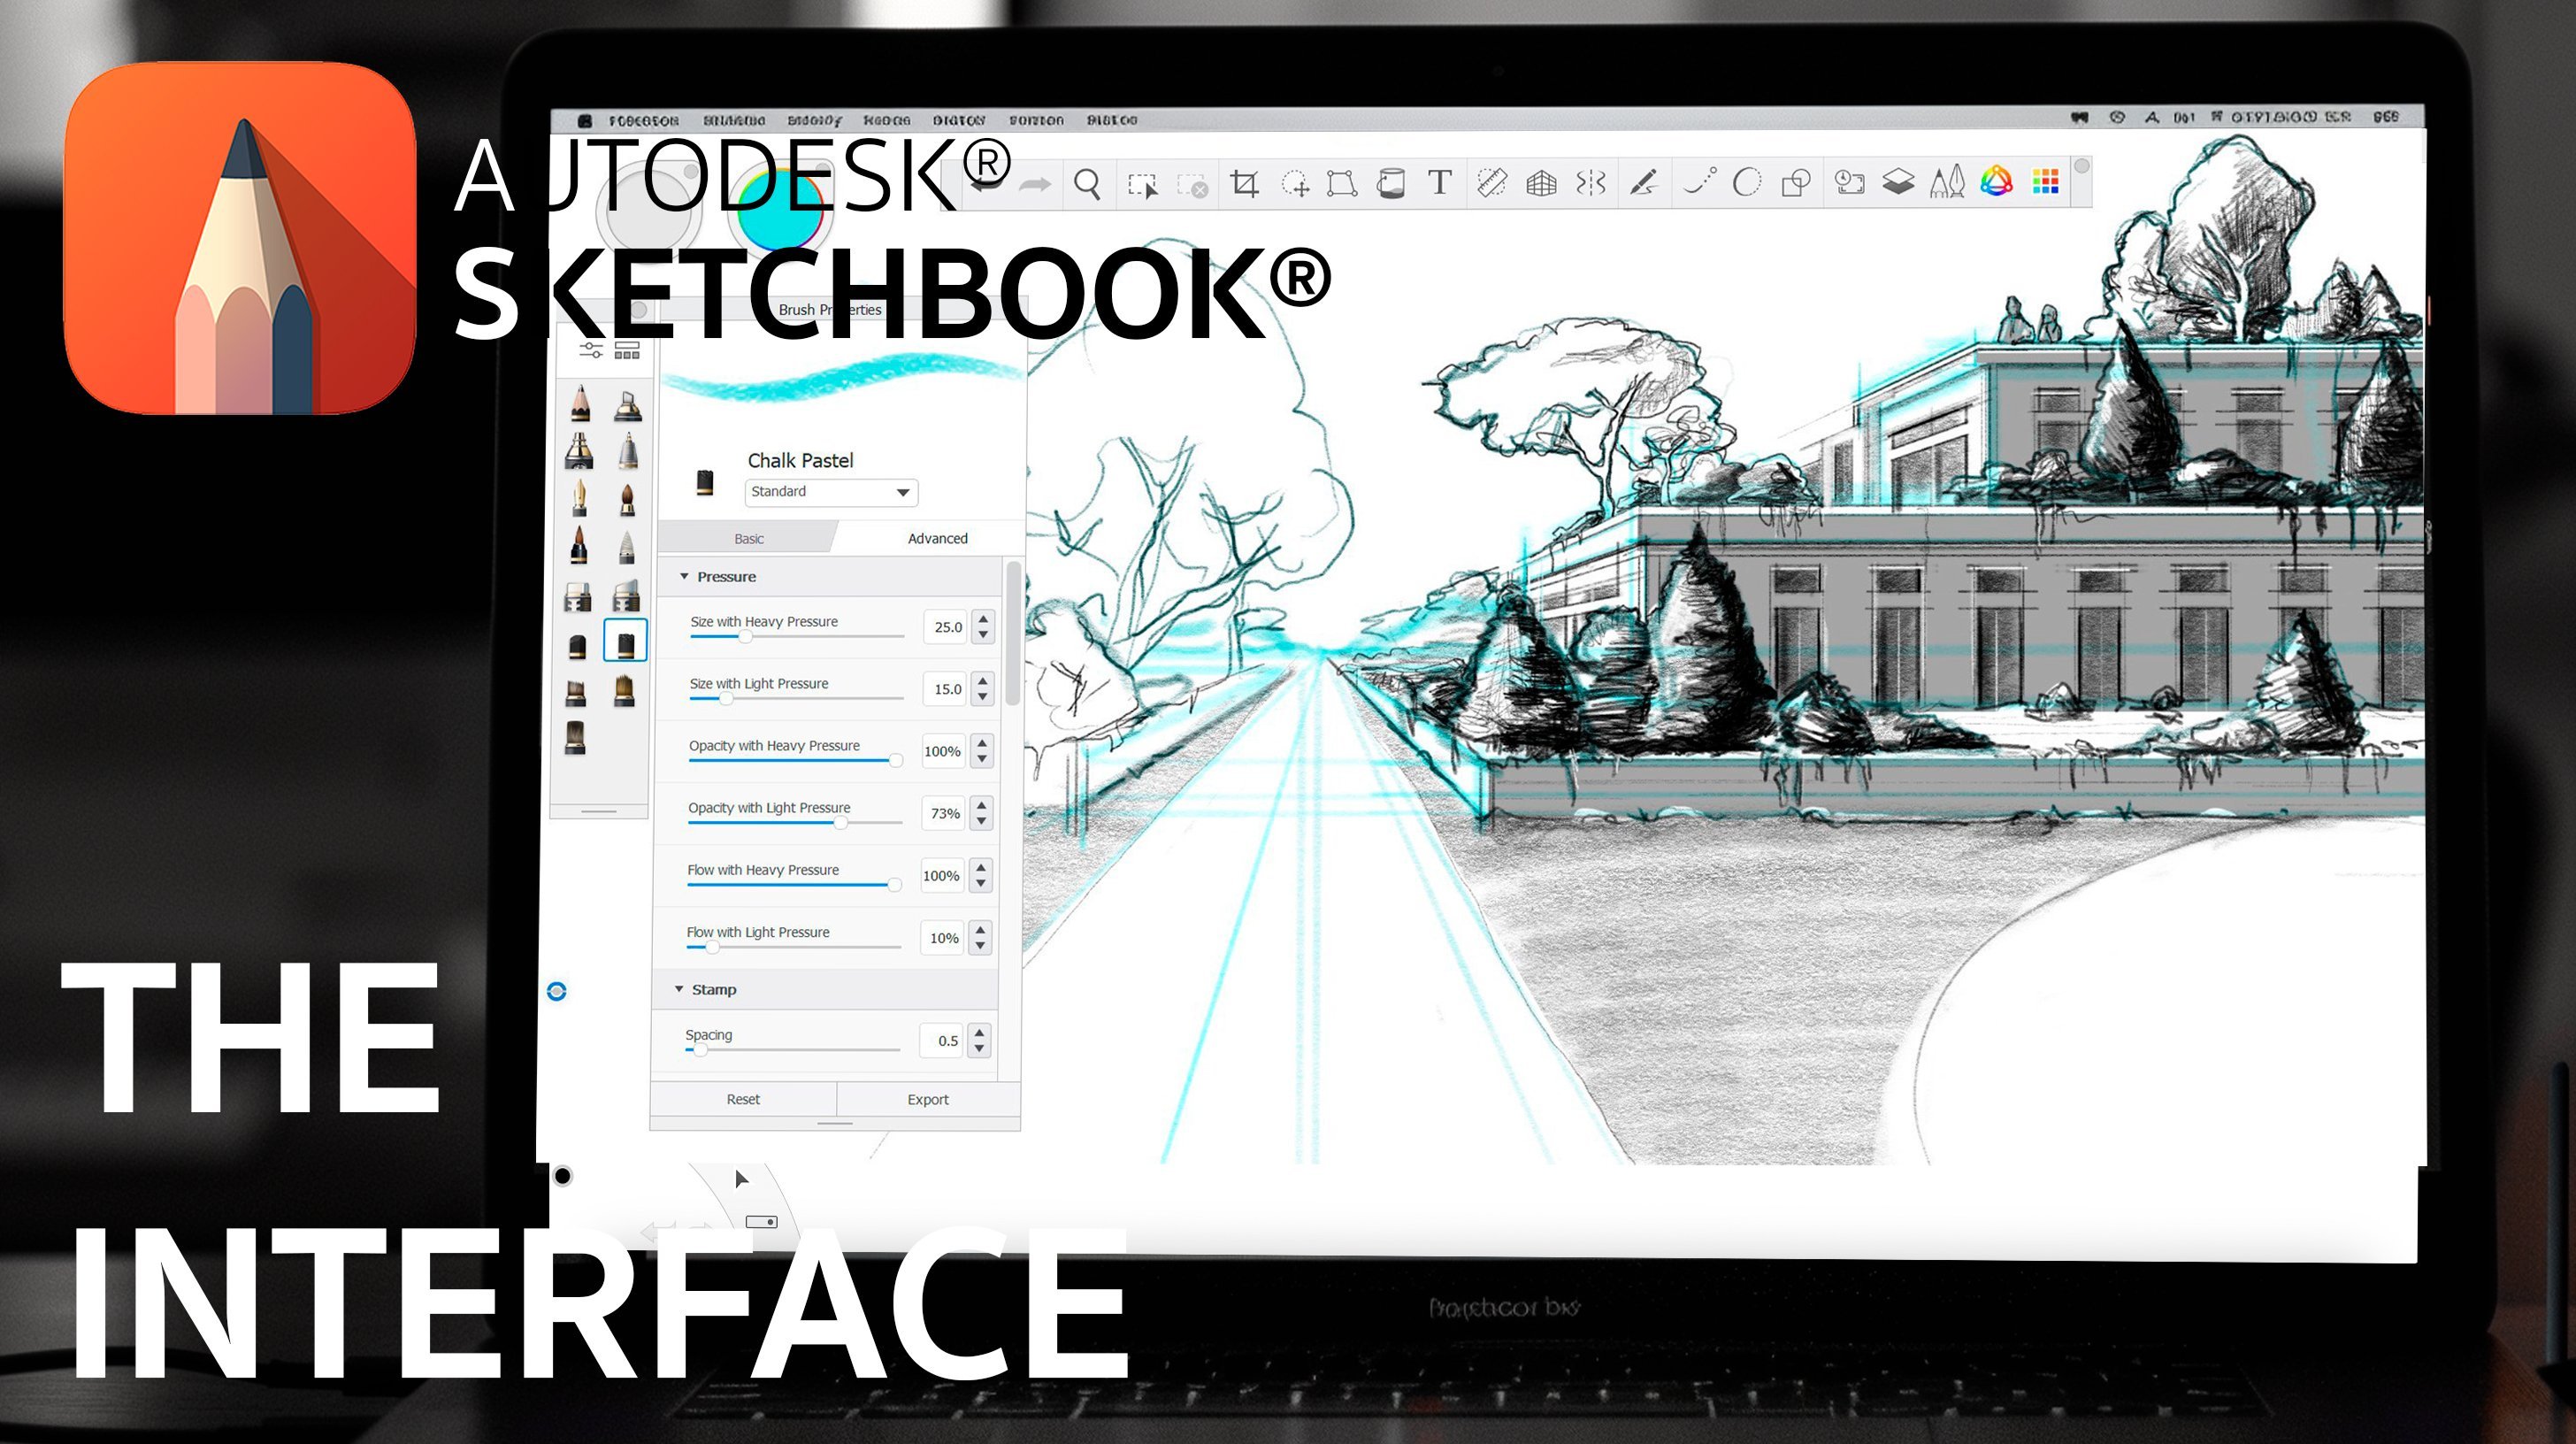Image resolution: width=2576 pixels, height=1444 pixels.
Task: Switch to the Basic tab
Action: [x=748, y=539]
